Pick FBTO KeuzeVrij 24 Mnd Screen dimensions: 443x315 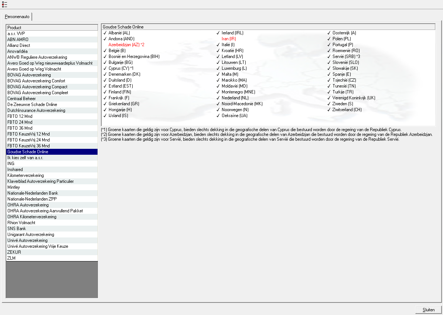coord(52,140)
